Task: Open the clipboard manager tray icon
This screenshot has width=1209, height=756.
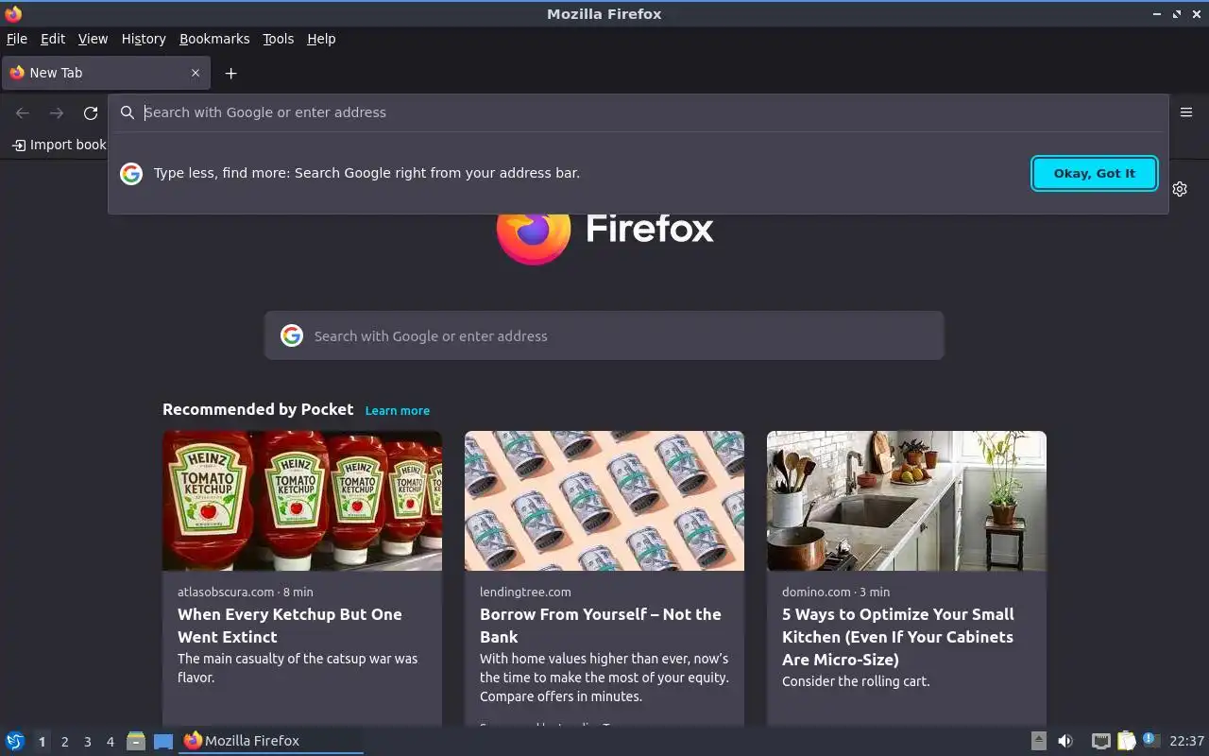Action: [1126, 741]
